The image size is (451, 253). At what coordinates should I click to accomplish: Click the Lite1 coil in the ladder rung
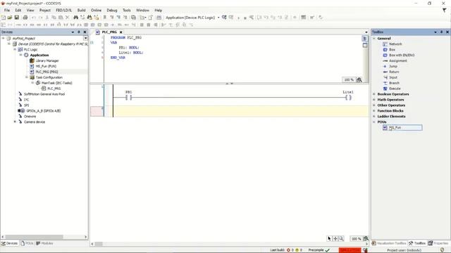click(348, 98)
